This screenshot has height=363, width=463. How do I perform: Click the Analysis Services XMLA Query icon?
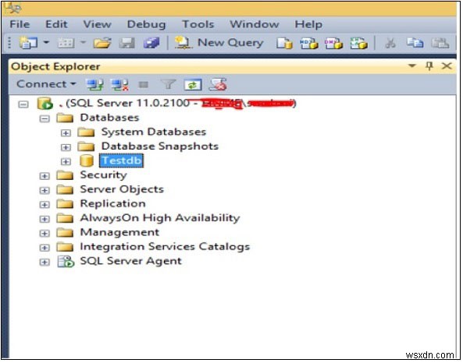(x=358, y=44)
